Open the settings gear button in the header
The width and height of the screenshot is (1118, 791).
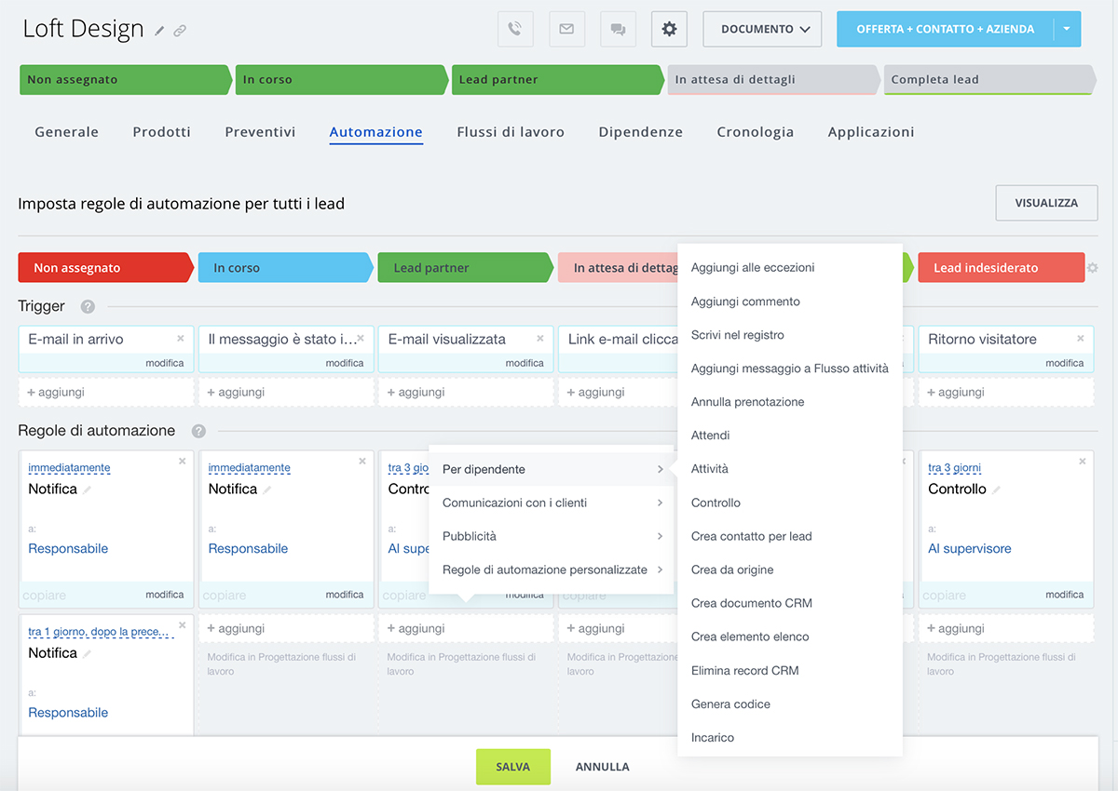pos(669,29)
